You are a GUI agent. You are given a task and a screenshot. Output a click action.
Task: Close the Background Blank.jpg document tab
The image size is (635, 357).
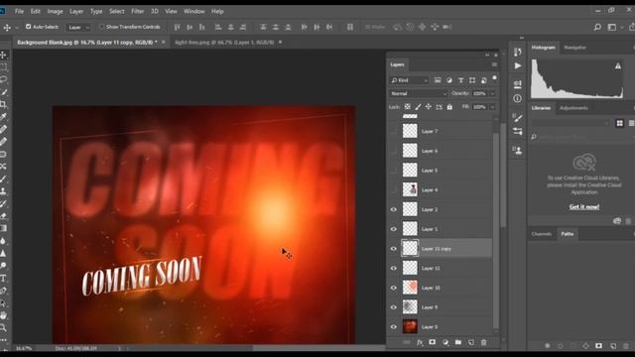pos(163,42)
